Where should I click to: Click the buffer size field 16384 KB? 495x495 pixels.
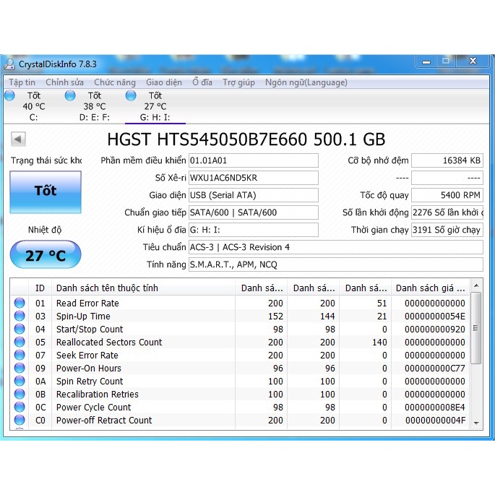tap(447, 160)
